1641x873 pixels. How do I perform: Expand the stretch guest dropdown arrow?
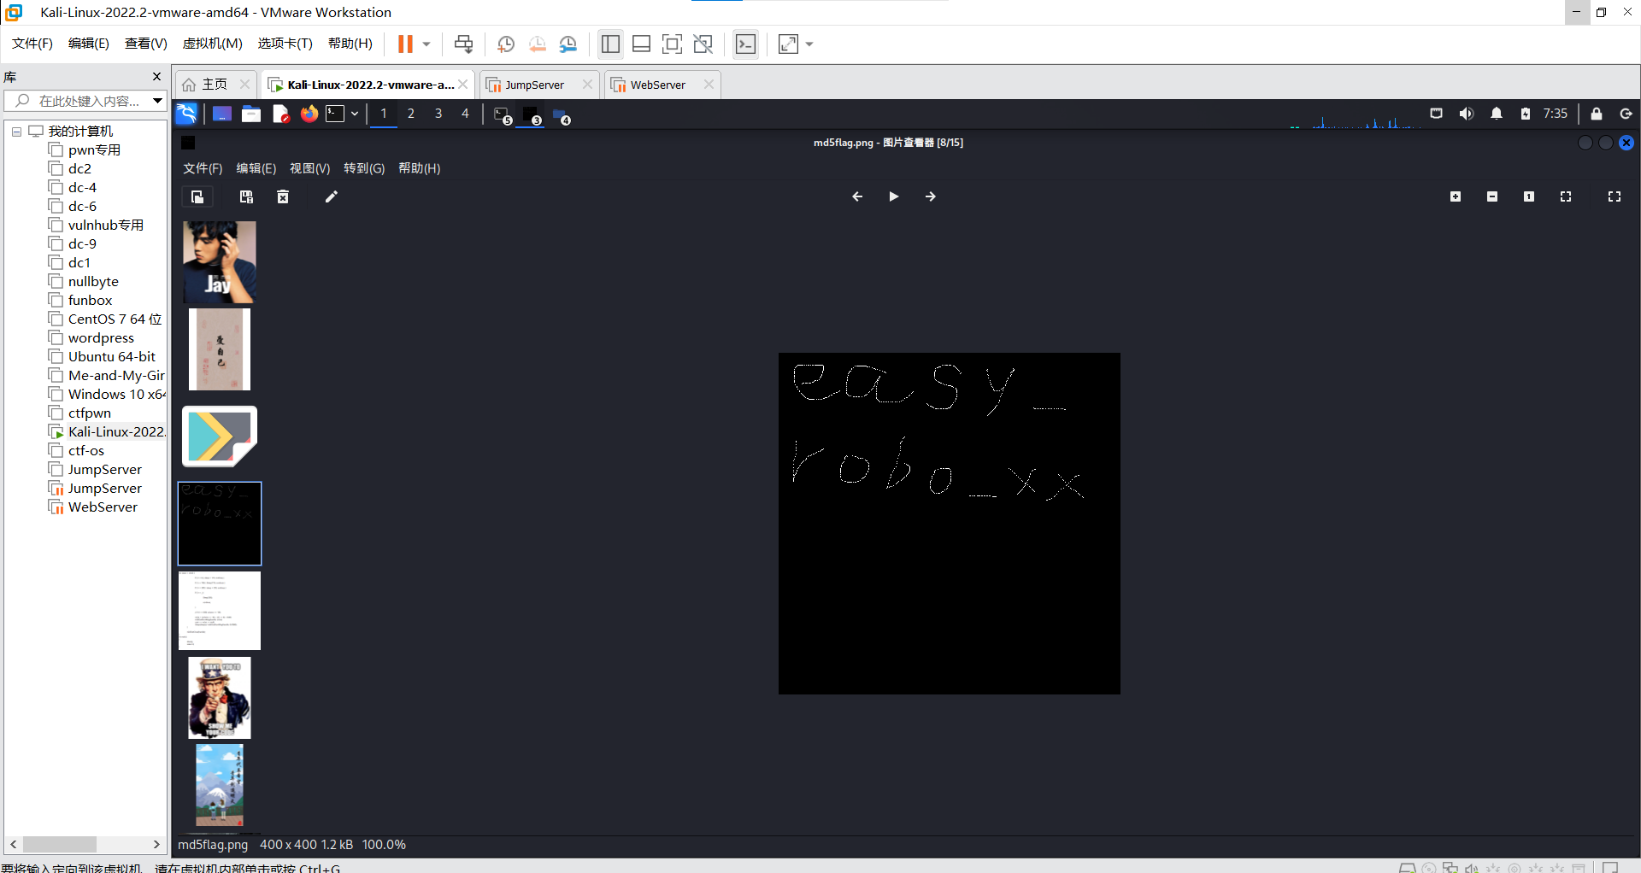point(809,44)
